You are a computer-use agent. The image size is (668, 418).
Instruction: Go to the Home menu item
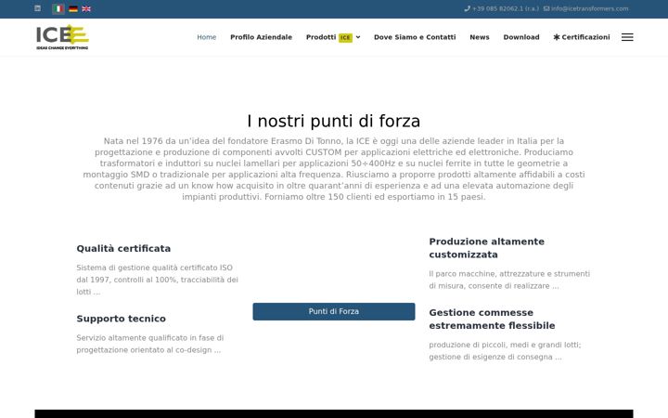(207, 37)
